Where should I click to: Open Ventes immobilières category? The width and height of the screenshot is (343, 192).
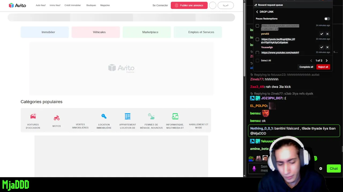pos(80,126)
